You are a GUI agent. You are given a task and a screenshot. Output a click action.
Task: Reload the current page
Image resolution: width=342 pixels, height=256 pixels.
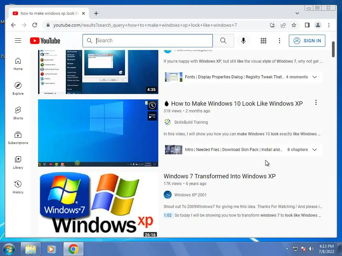click(x=35, y=25)
